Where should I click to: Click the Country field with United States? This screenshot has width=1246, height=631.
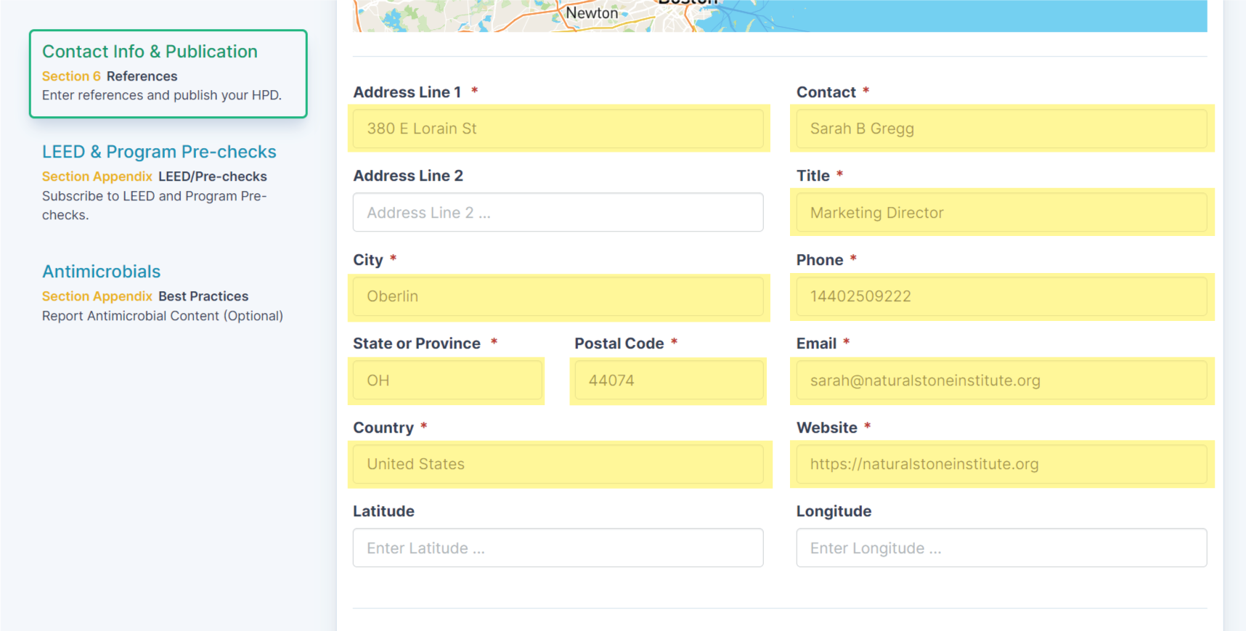click(x=558, y=464)
